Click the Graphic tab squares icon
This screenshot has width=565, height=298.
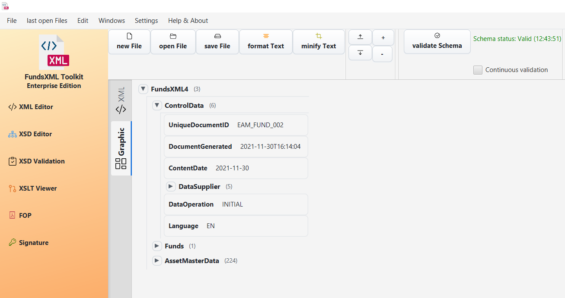121,163
